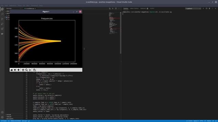Click the Home reset-view icon in Figure 1 toolbar
The width and height of the screenshot is (218, 122).
[12, 70]
